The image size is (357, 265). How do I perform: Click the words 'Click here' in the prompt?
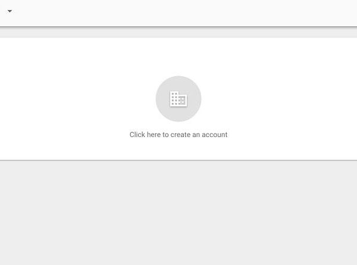point(145,135)
